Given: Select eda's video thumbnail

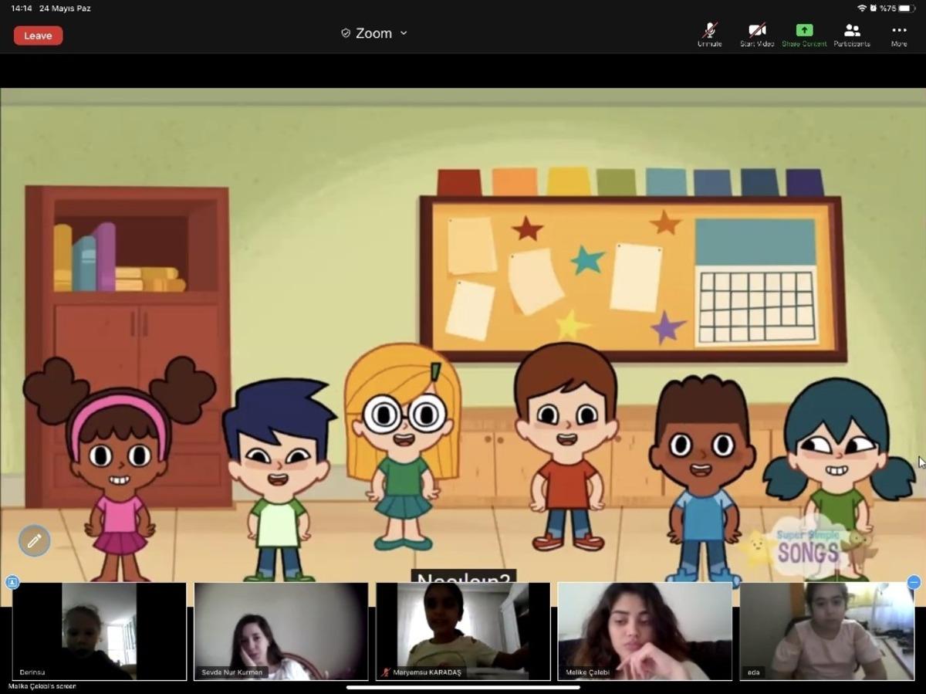Looking at the screenshot, I should (826, 631).
